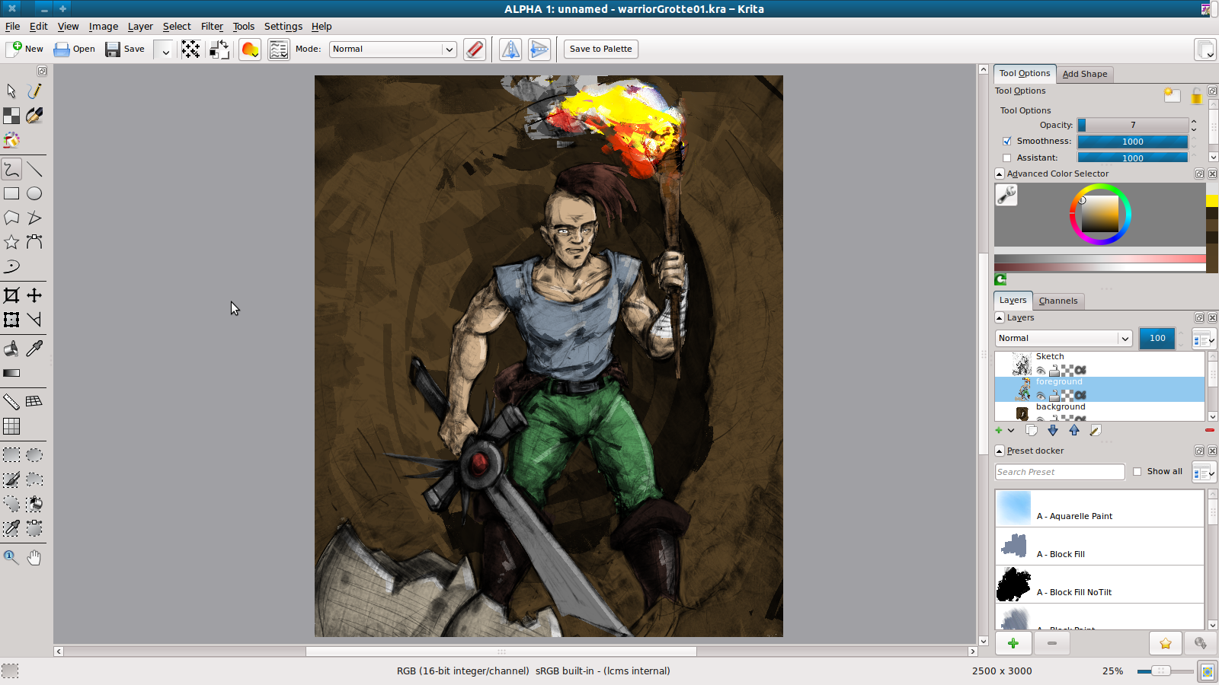Select the fill bucket tool

pos(11,349)
